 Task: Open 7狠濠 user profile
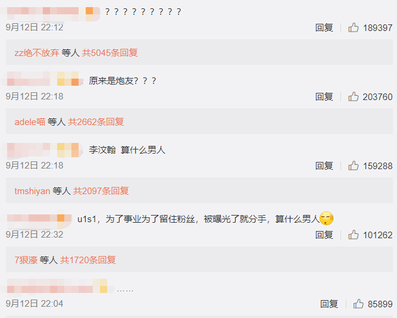point(26,260)
